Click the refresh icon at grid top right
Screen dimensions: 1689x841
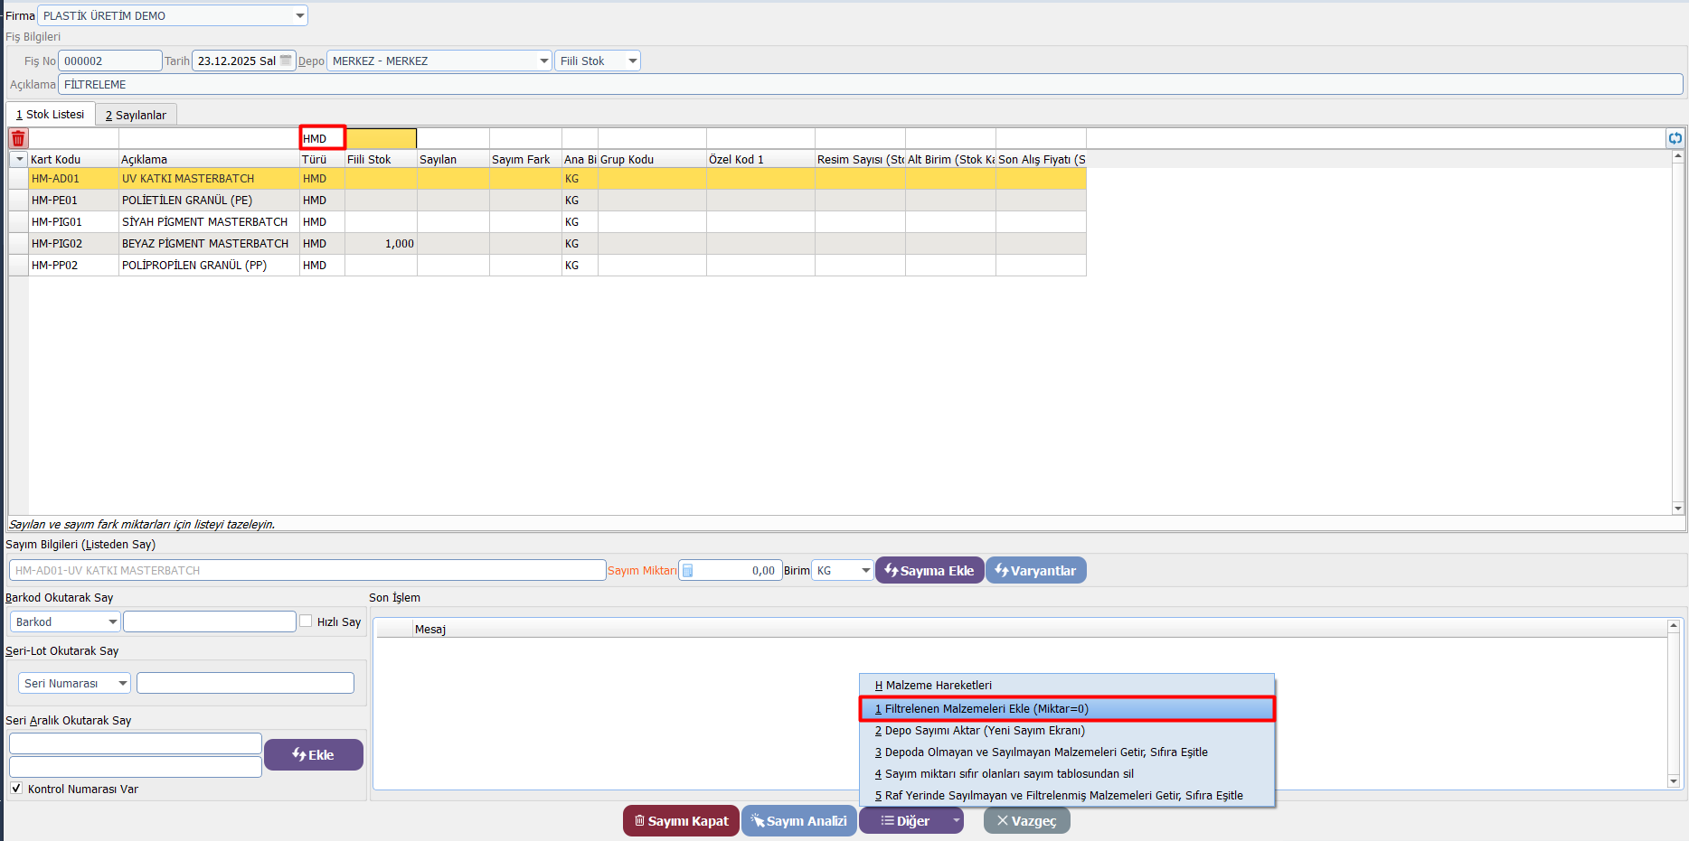1675,138
